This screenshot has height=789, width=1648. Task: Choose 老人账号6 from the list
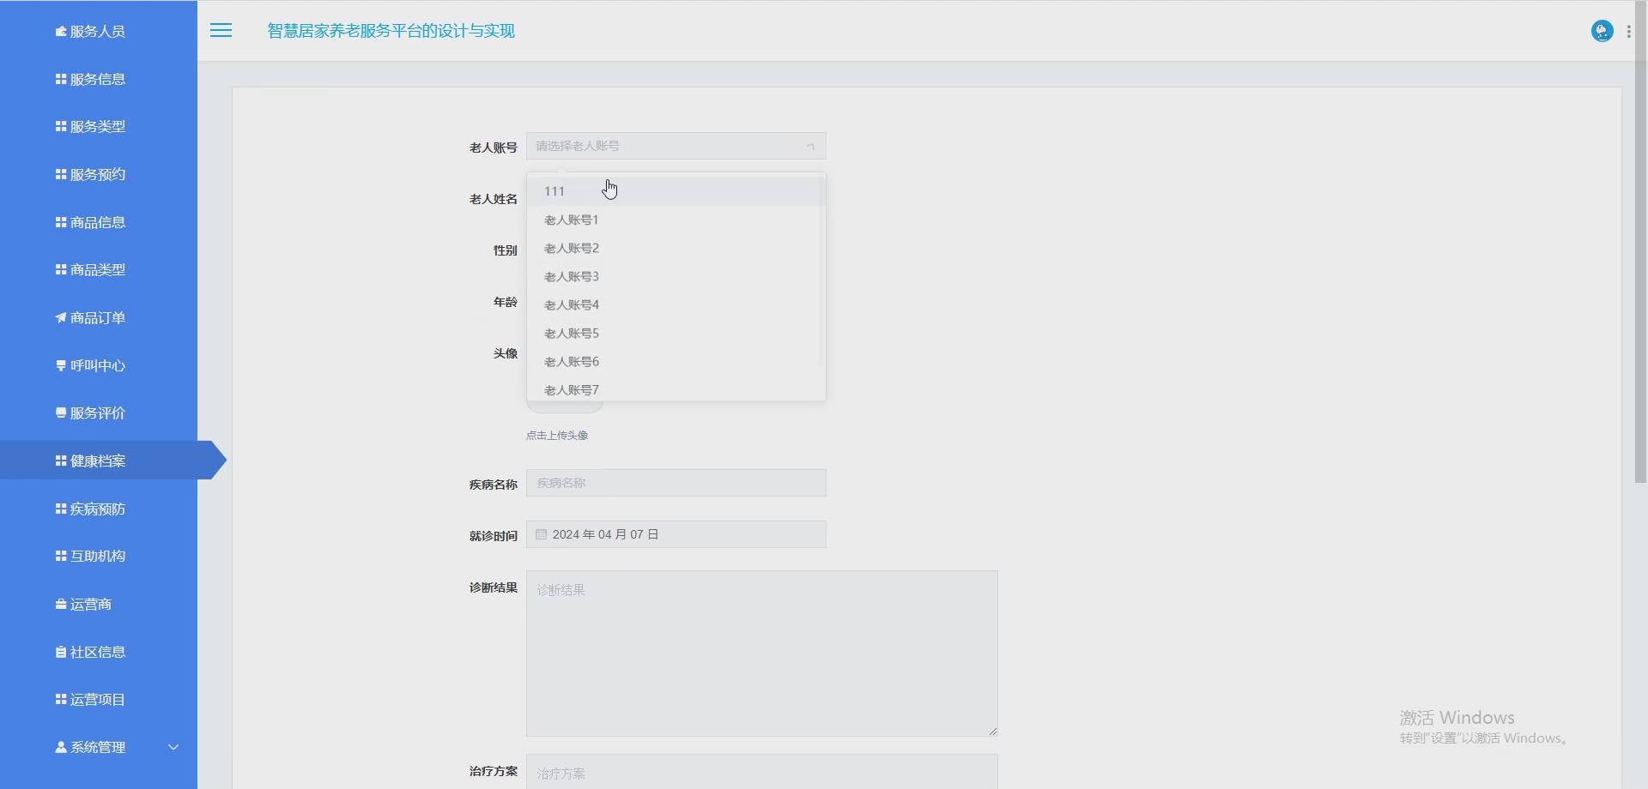pyautogui.click(x=676, y=361)
